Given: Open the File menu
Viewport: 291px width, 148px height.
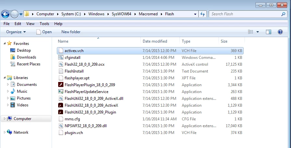Looking at the screenshot, I should 7,24.
